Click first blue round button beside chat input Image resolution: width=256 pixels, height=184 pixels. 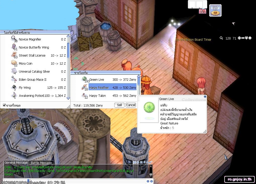click(148, 181)
